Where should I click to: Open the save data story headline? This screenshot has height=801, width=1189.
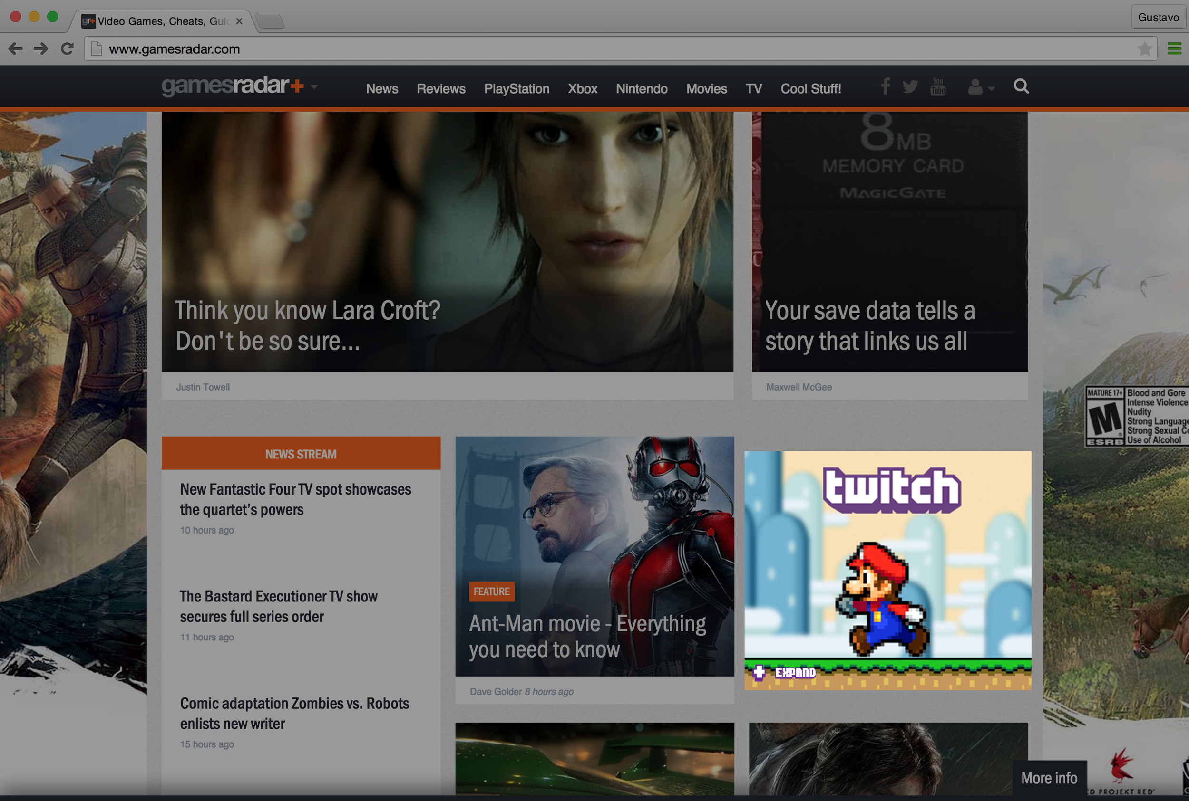[x=870, y=325]
